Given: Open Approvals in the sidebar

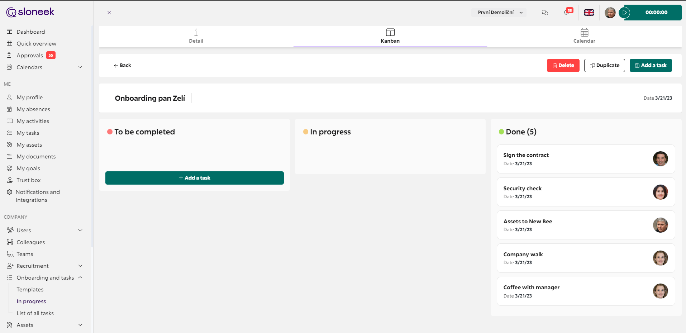Looking at the screenshot, I should [30, 56].
